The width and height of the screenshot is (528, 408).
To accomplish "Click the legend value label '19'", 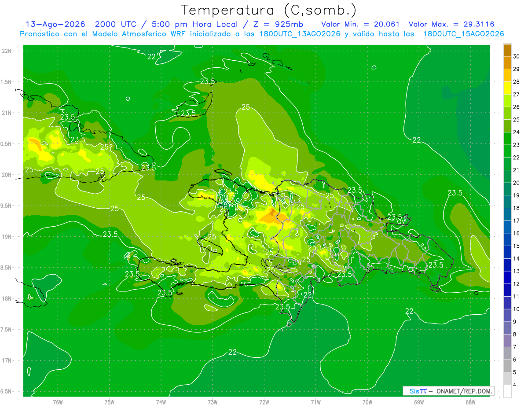I will pos(517,195).
